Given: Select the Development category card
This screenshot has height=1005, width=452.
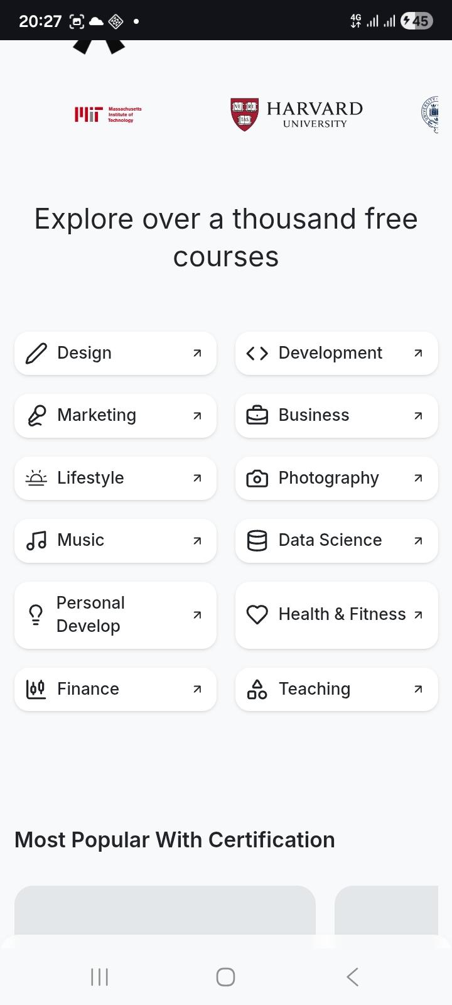Looking at the screenshot, I should coord(336,353).
